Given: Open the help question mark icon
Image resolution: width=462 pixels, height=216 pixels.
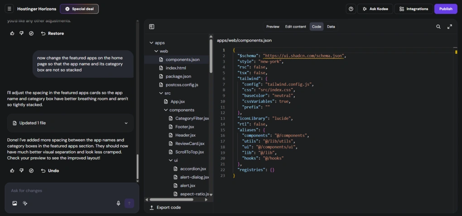Looking at the screenshot, I should (x=351, y=9).
